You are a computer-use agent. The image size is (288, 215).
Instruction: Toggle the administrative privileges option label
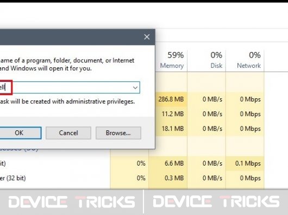(x=67, y=102)
